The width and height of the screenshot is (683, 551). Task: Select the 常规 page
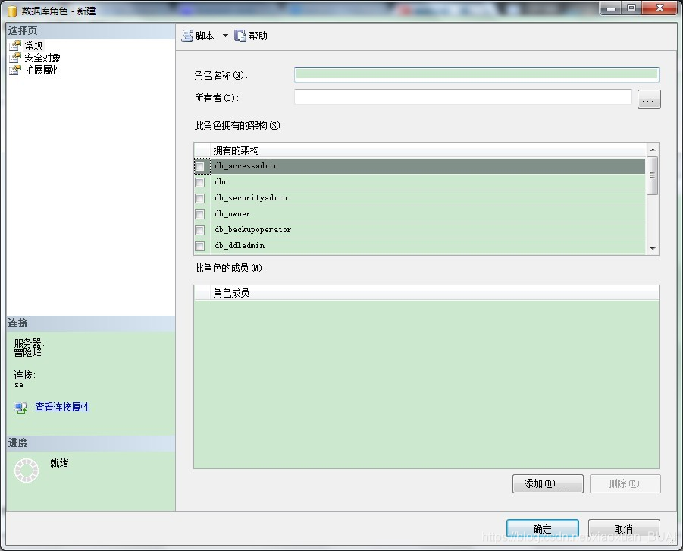click(33, 46)
